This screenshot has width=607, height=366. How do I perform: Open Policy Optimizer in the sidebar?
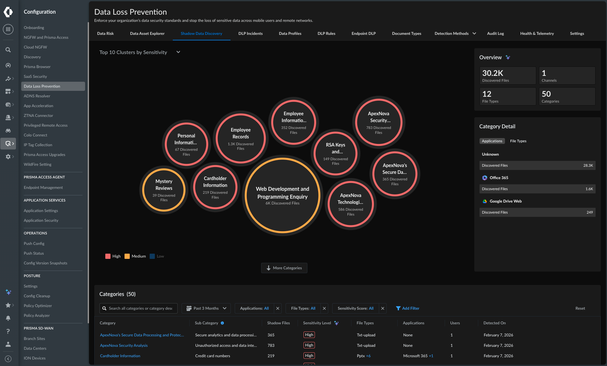point(38,306)
